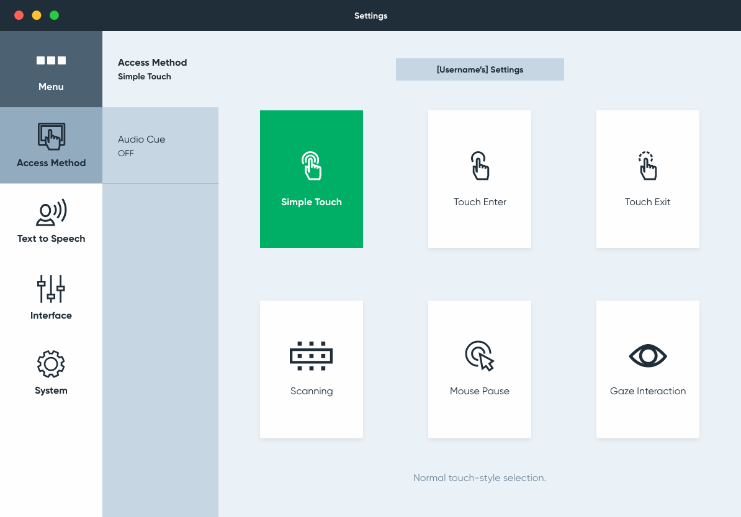Select the Access Method touchscreen icon

click(x=51, y=136)
